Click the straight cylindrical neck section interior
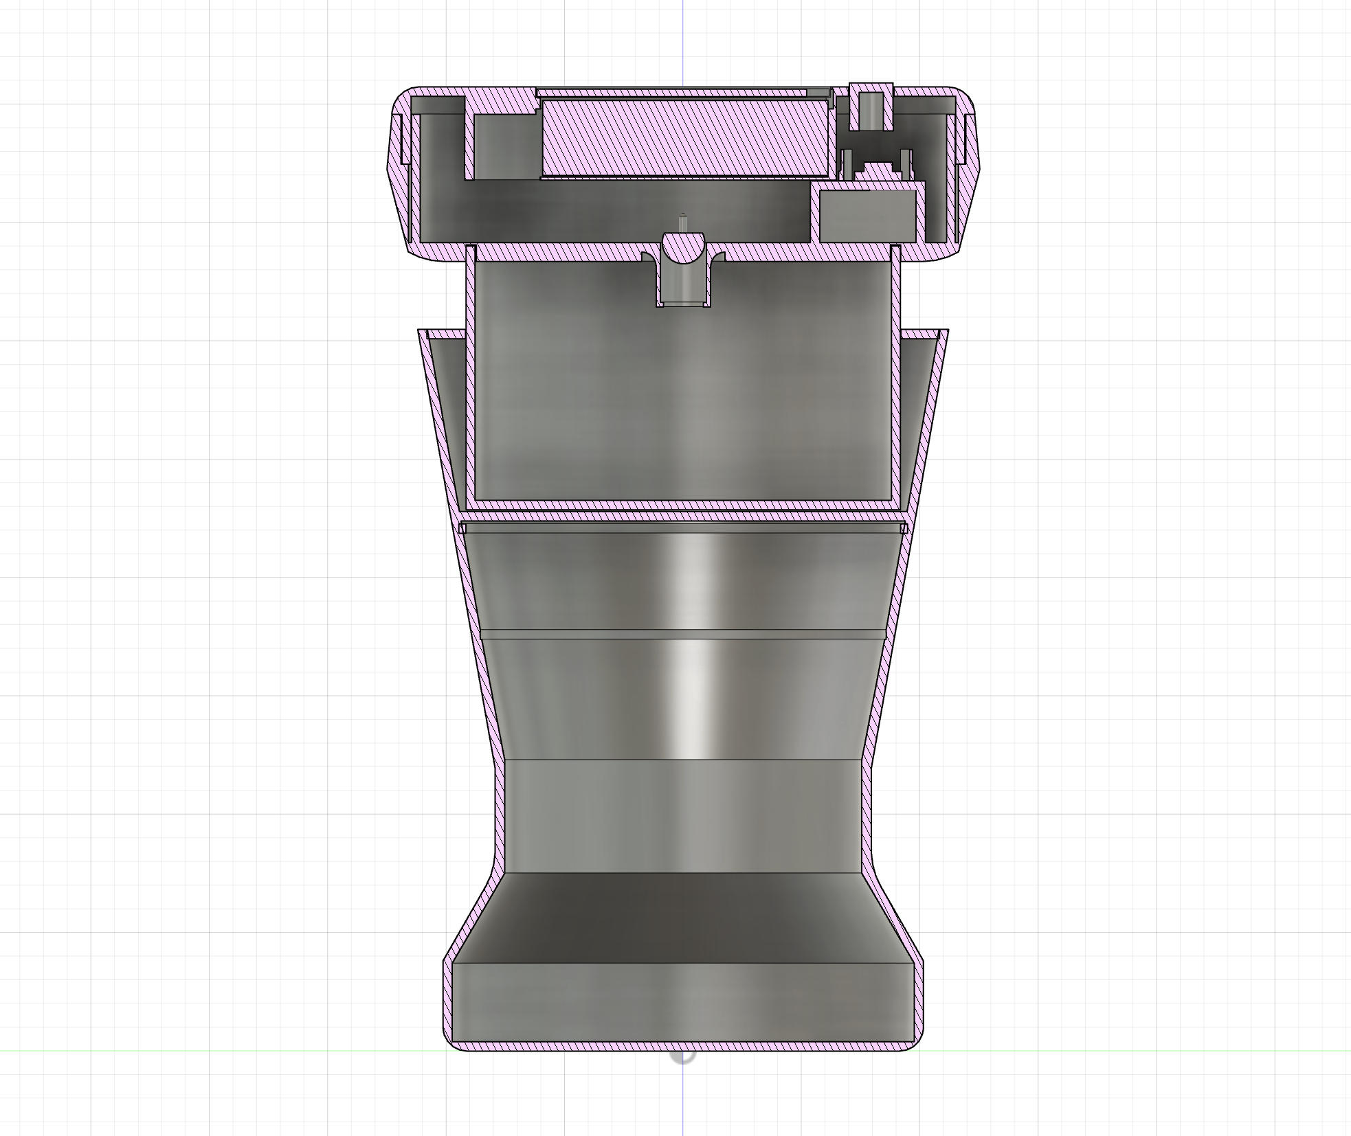 point(682,816)
